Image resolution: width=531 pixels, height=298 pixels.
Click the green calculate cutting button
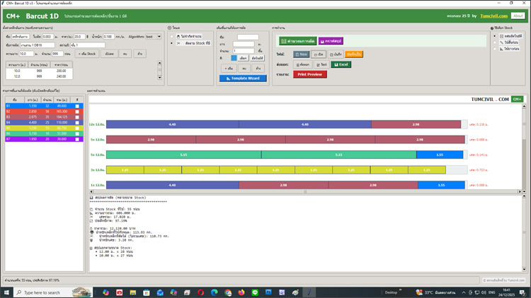coord(297,41)
